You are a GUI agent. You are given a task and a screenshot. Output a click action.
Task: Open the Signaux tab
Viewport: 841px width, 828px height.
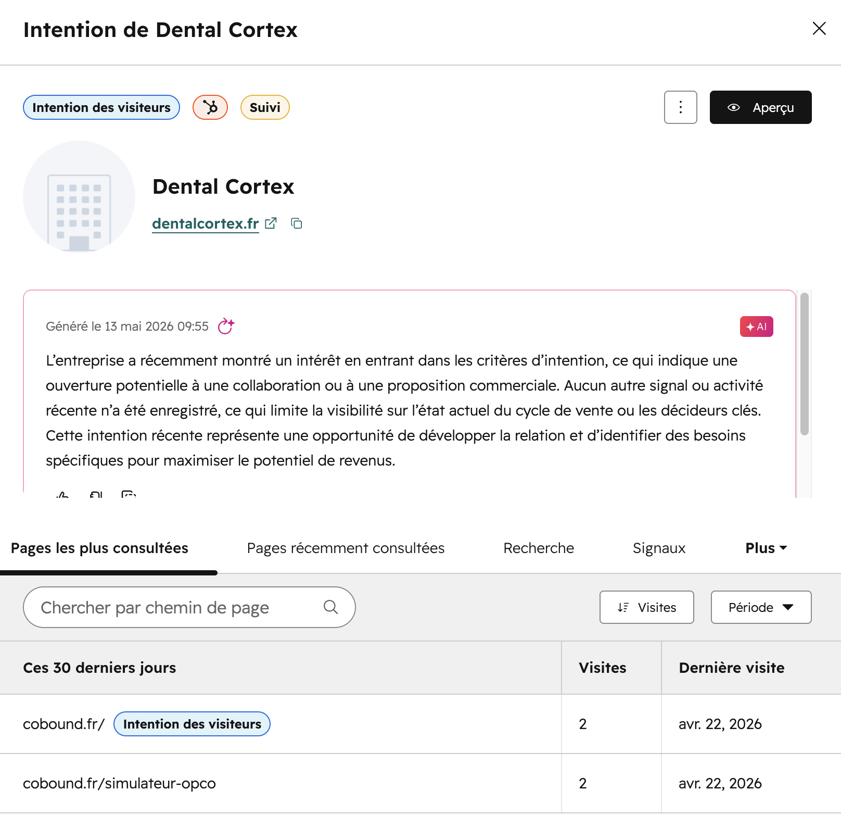click(659, 548)
